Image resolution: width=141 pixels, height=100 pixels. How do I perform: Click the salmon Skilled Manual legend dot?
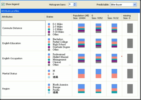point(49,57)
